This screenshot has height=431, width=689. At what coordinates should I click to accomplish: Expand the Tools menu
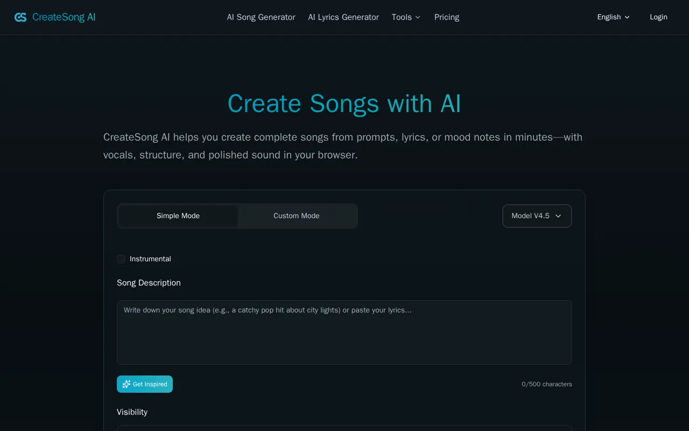tap(406, 17)
